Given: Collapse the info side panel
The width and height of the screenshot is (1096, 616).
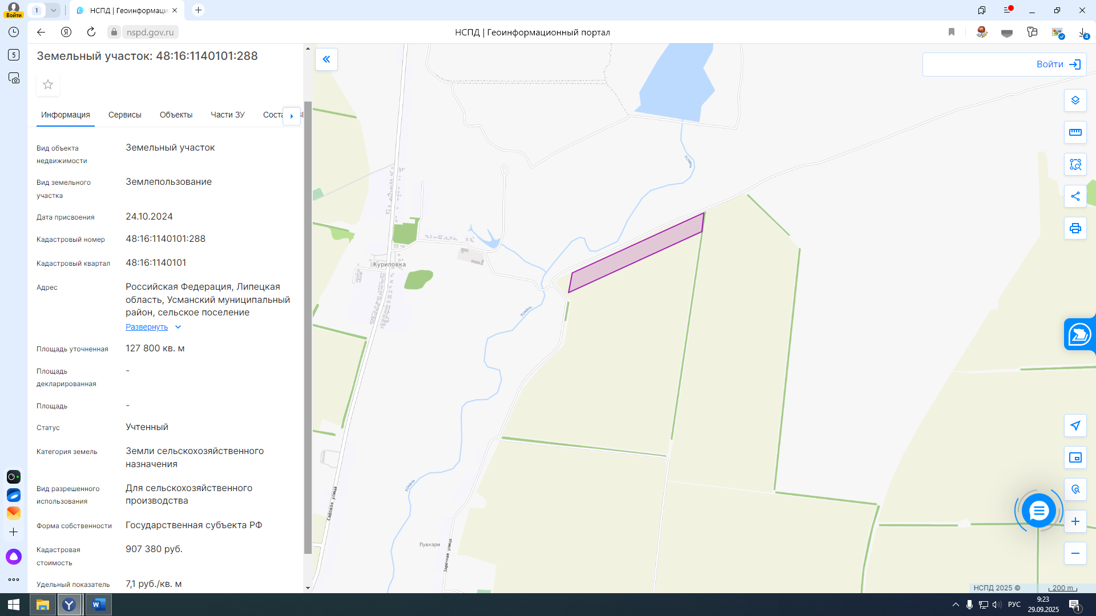Looking at the screenshot, I should click(x=327, y=59).
